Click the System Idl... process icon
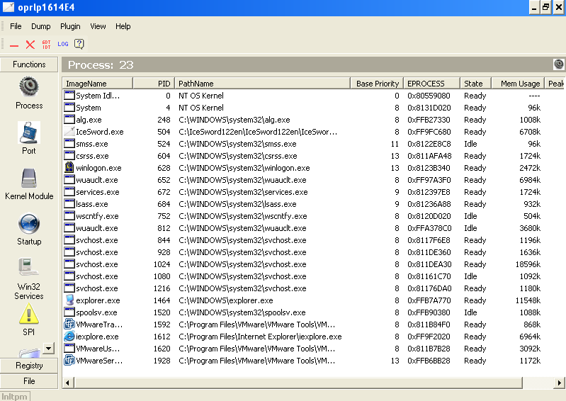Image resolution: width=566 pixels, height=401 pixels. coord(69,95)
